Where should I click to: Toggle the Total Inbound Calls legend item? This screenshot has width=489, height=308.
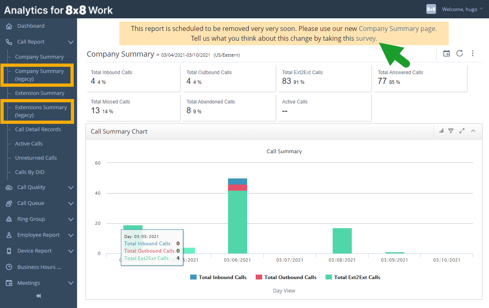tap(218, 277)
